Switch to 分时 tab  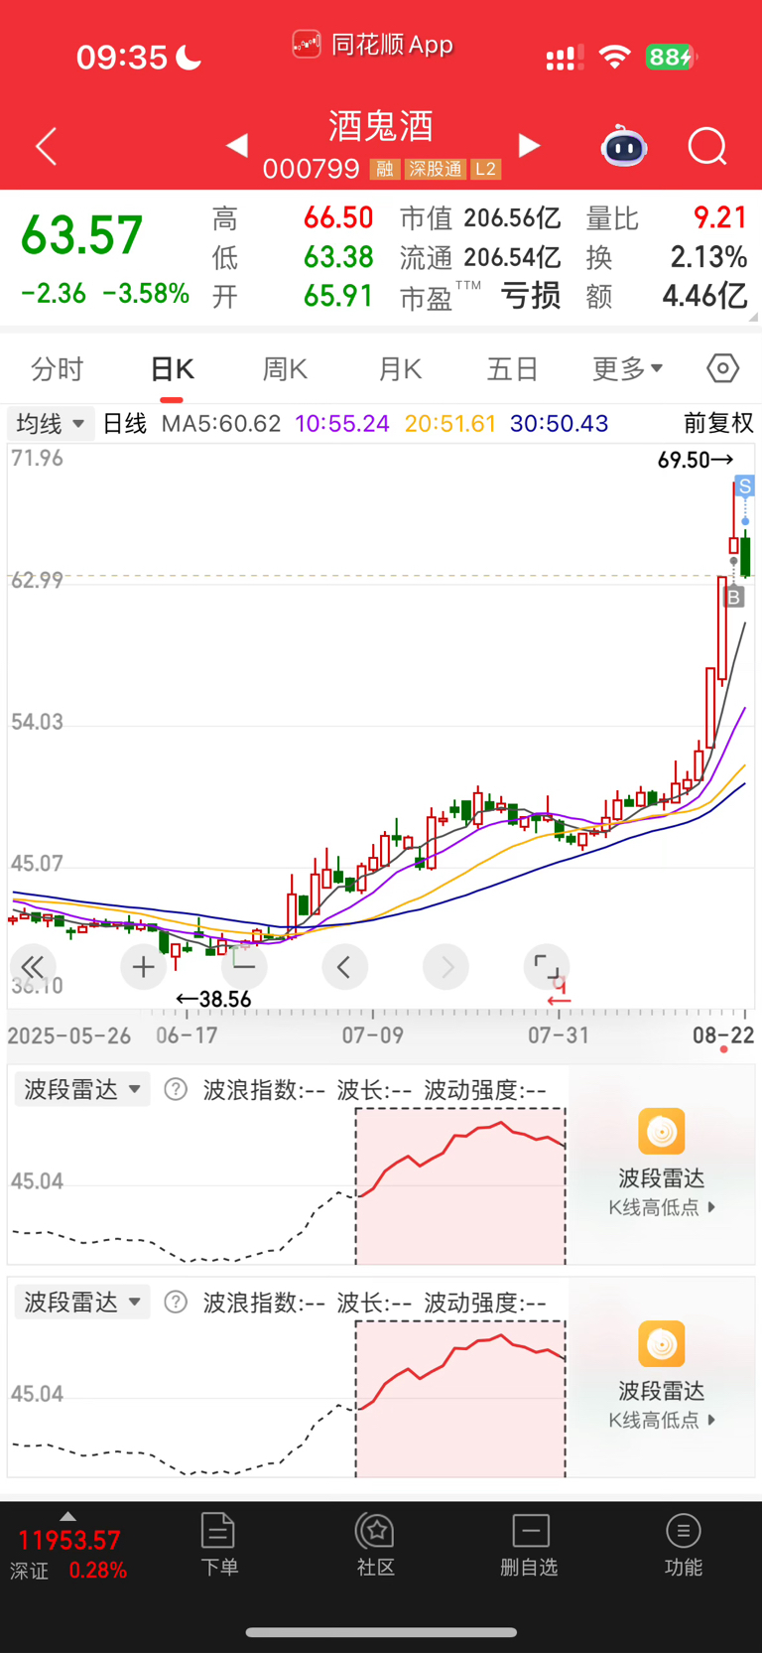(58, 369)
